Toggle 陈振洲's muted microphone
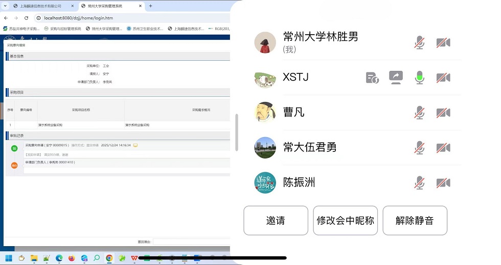 [419, 183]
